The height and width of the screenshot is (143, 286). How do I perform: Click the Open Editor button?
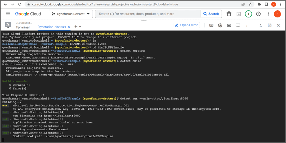(x=187, y=25)
